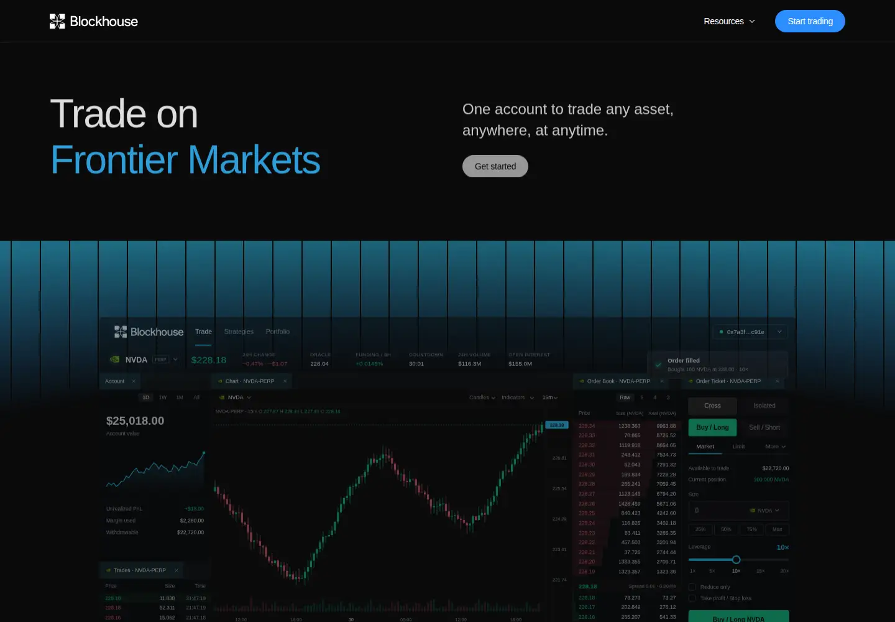The width and height of the screenshot is (895, 622).
Task: Click the 100.000 NVDA current position value
Action: [x=771, y=480]
